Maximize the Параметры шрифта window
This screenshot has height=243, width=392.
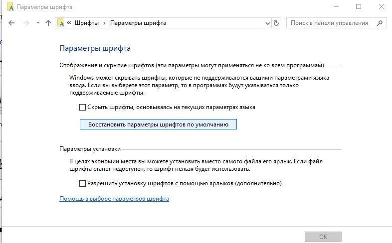pyautogui.click(x=359, y=7)
